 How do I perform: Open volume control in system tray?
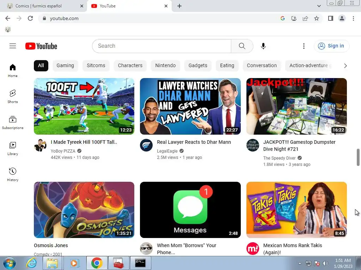(325, 263)
